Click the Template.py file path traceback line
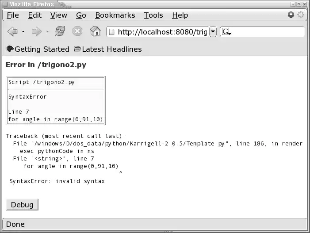 tap(158, 144)
